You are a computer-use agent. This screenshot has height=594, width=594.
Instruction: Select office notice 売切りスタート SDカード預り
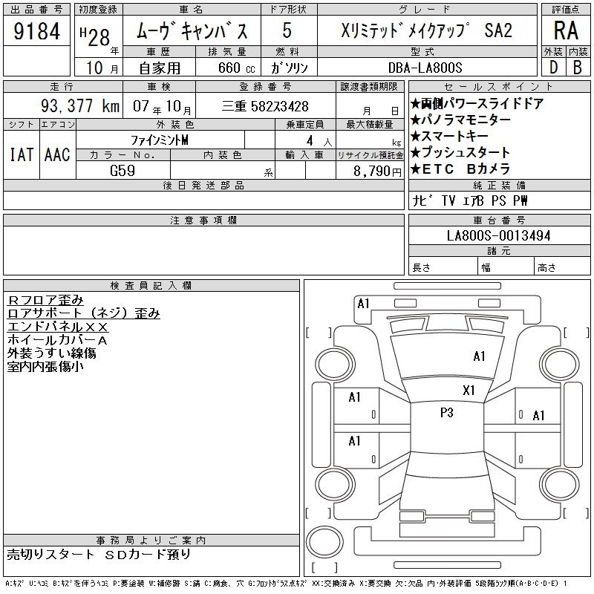tap(99, 554)
